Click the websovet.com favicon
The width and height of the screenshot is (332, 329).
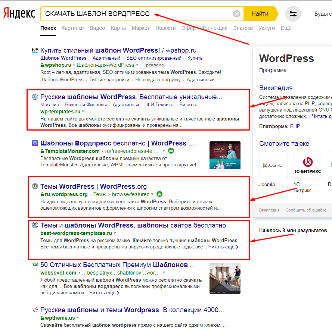click(x=35, y=264)
